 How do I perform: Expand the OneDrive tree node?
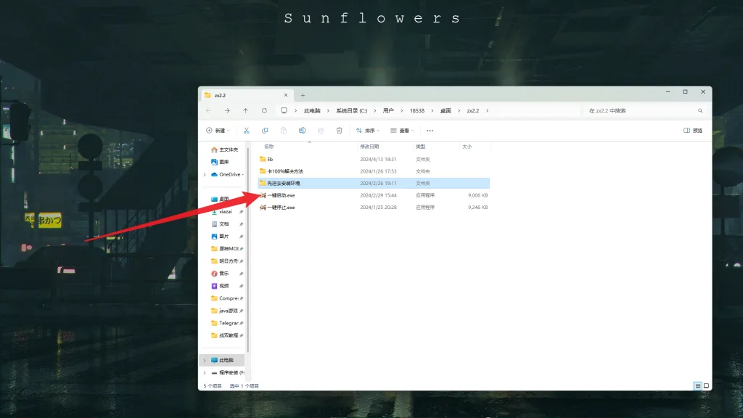click(x=205, y=175)
